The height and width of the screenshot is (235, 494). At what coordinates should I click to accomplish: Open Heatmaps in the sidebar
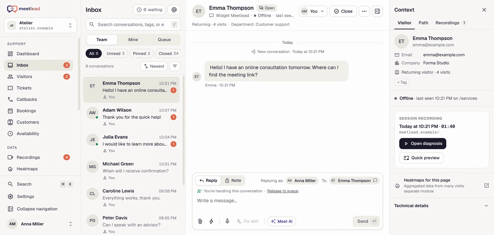pos(38,169)
